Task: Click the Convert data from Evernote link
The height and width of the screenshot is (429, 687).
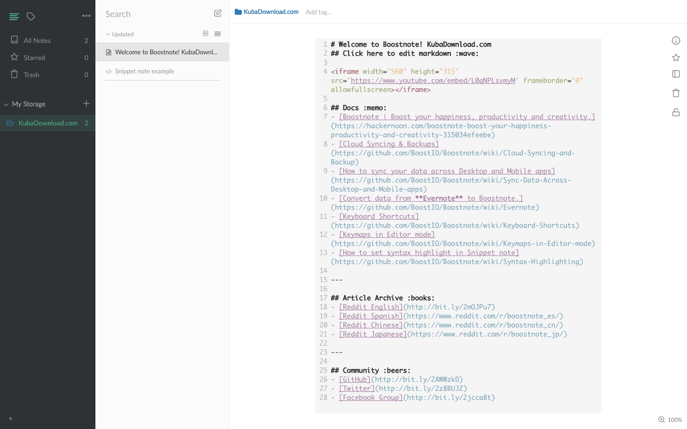Action: point(431,198)
